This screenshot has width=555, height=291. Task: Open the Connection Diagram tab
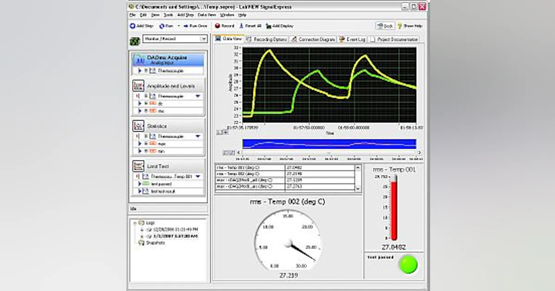click(x=313, y=40)
